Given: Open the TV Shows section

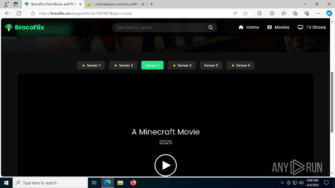Looking at the screenshot, I should (312, 27).
